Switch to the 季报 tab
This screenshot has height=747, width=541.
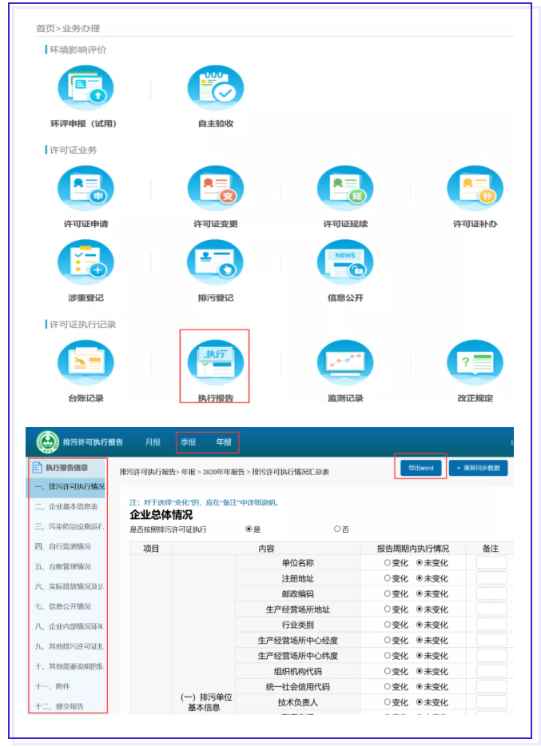point(188,442)
